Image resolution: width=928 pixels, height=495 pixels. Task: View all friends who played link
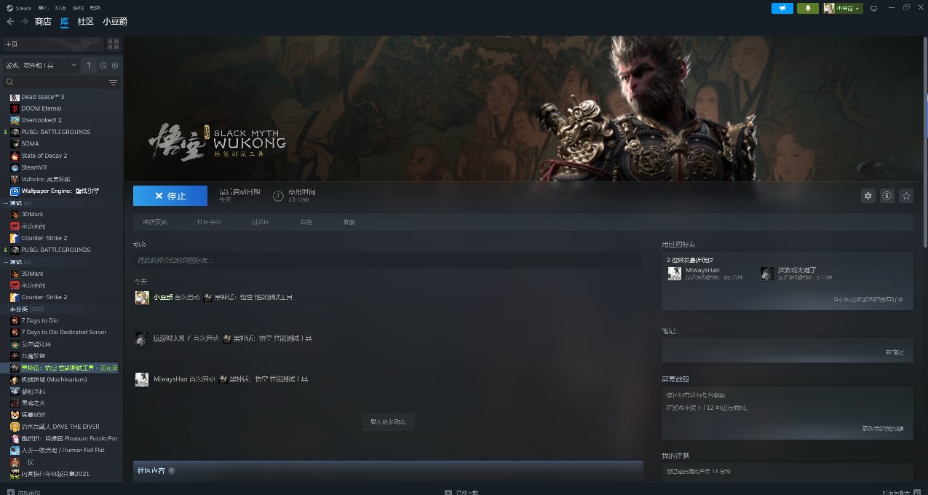pos(868,299)
